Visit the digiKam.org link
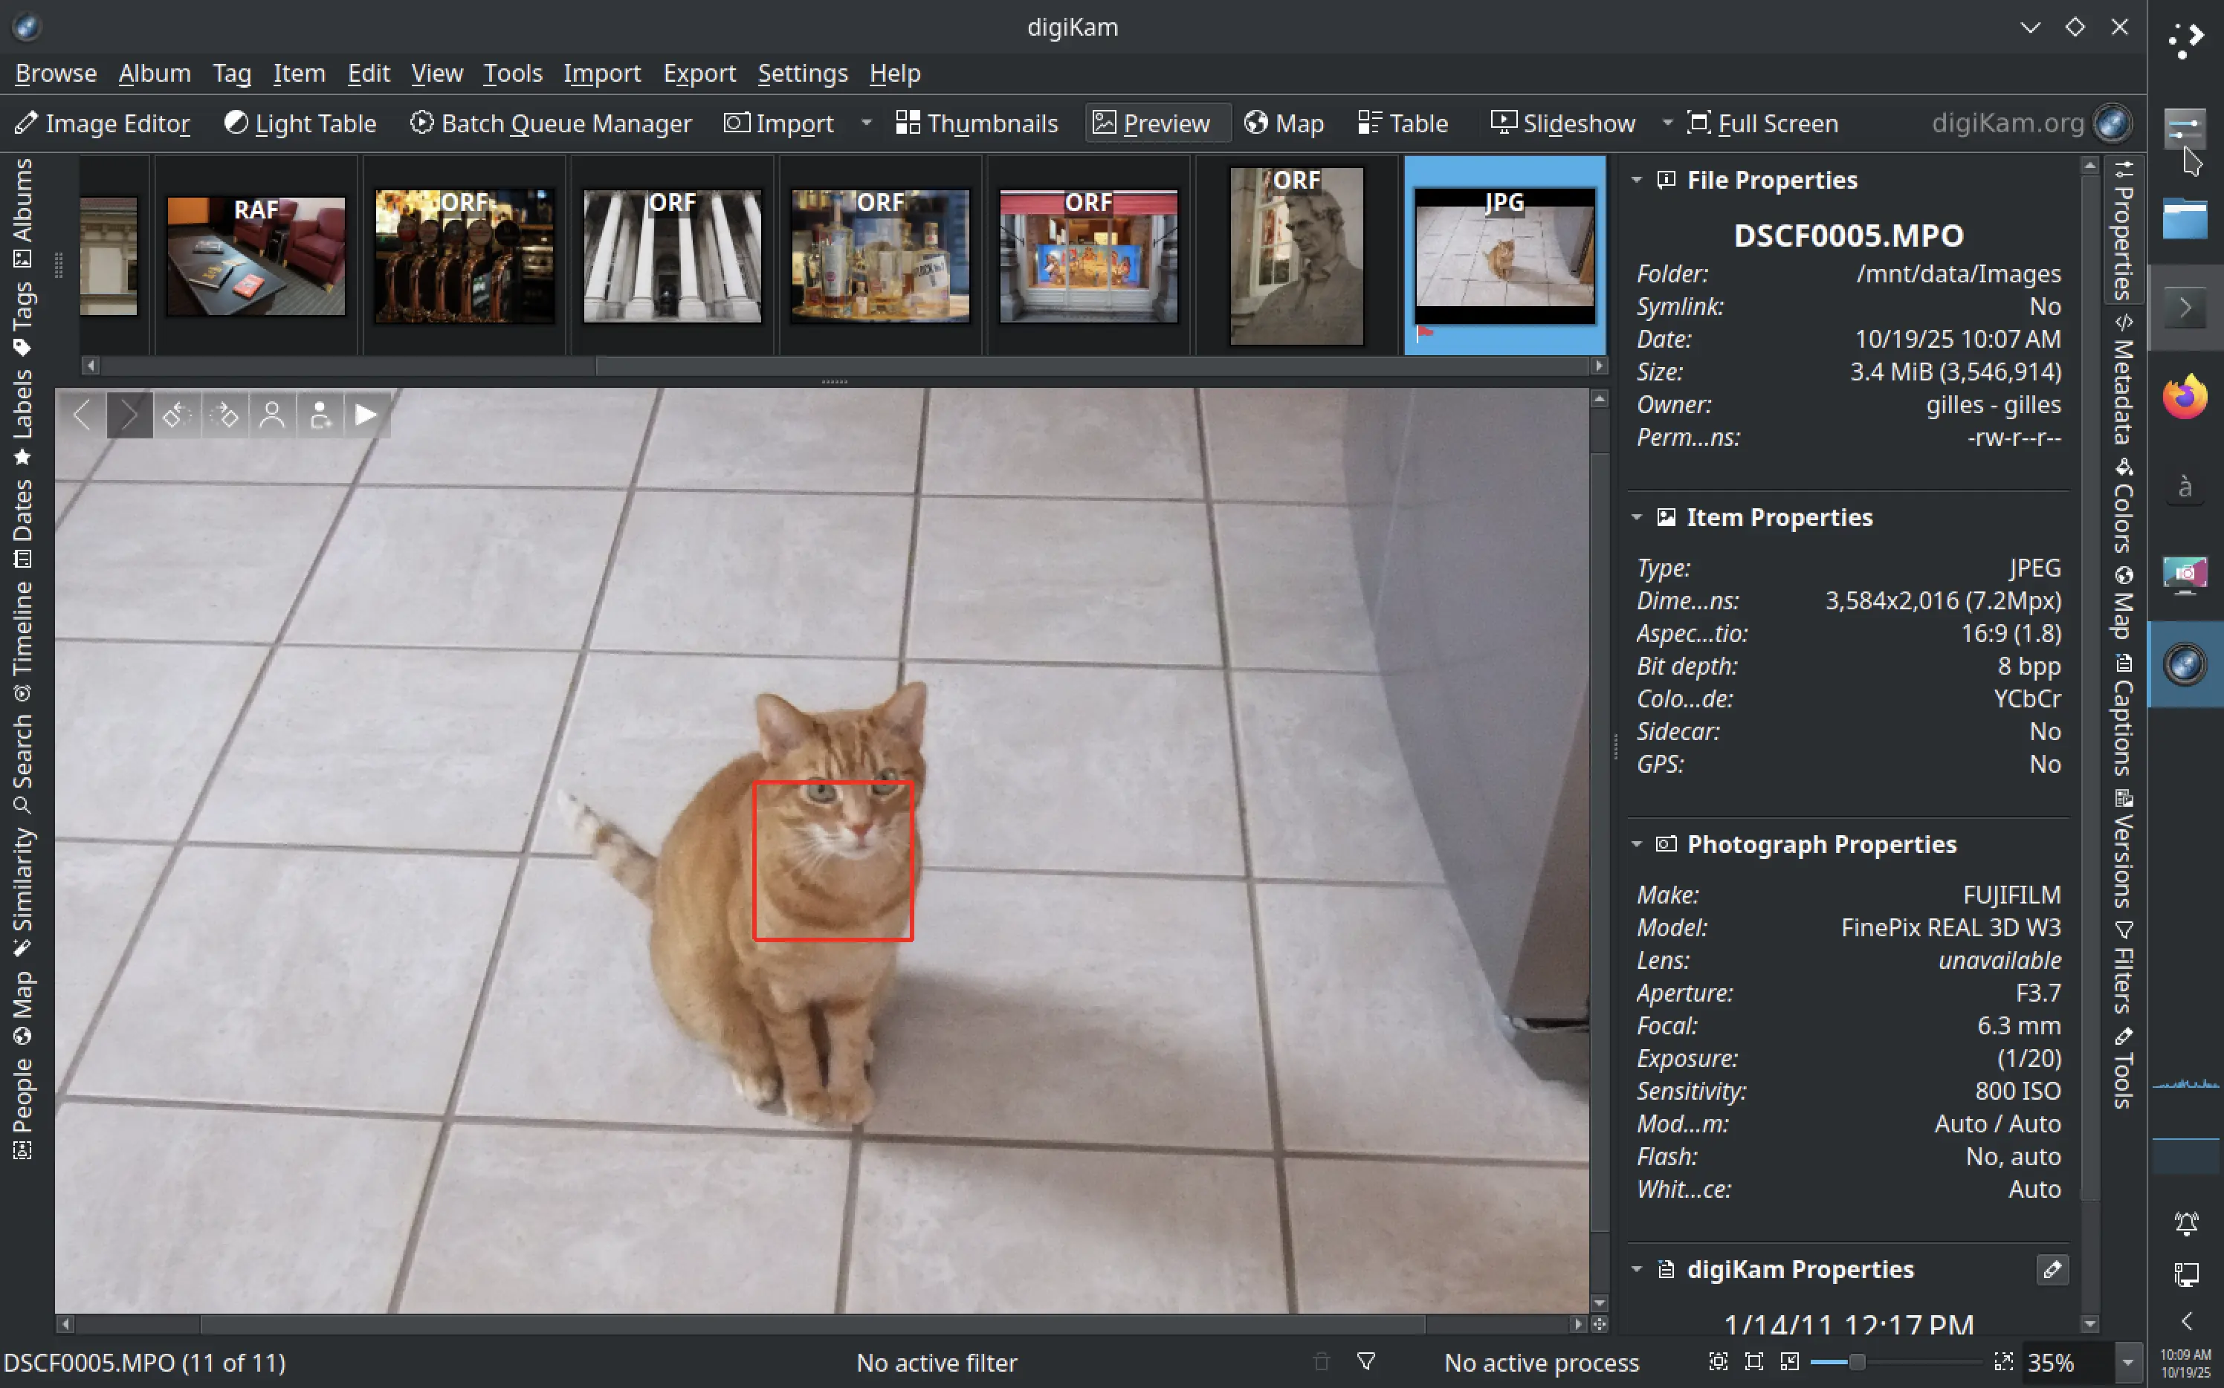Screen dimensions: 2224x1388 coord(2006,123)
